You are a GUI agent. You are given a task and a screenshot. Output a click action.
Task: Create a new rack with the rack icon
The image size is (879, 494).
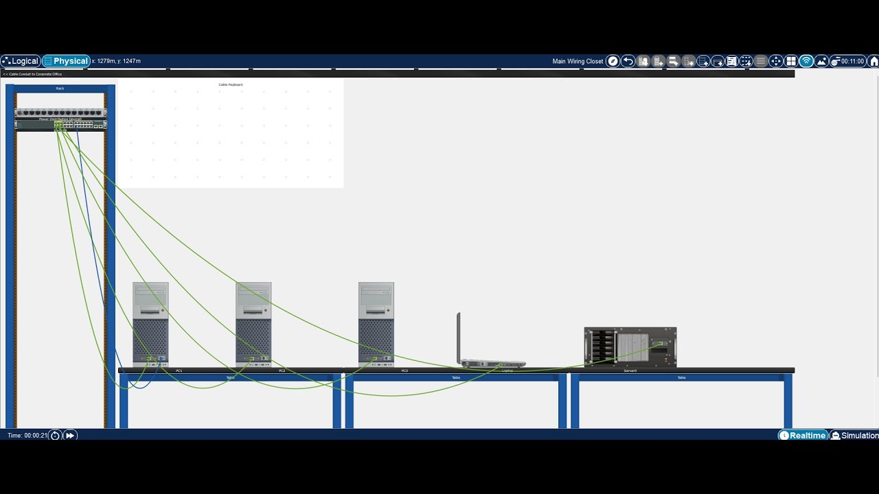703,61
